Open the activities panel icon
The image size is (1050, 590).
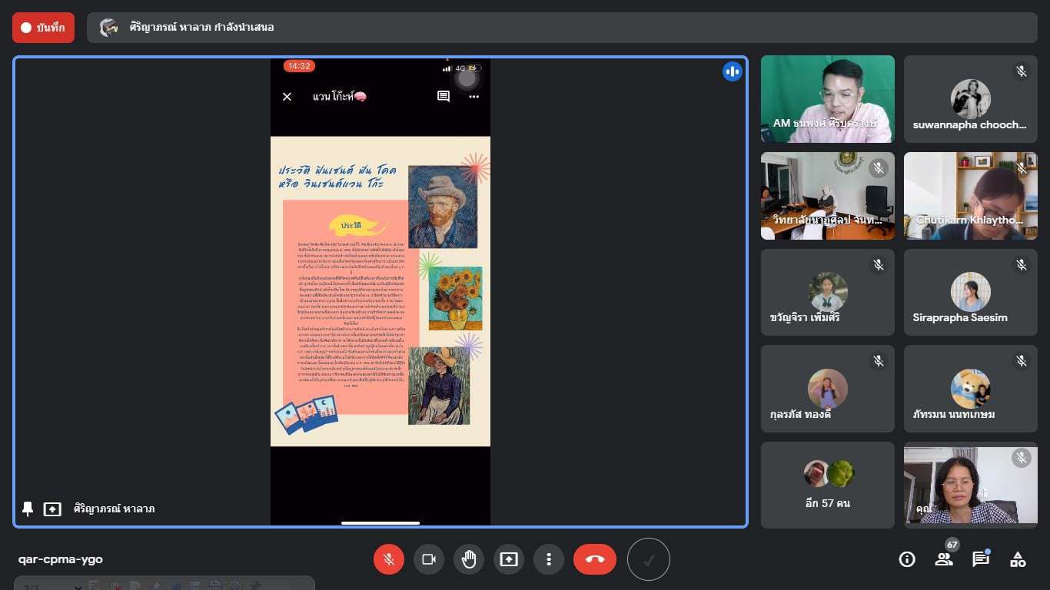(x=1018, y=559)
